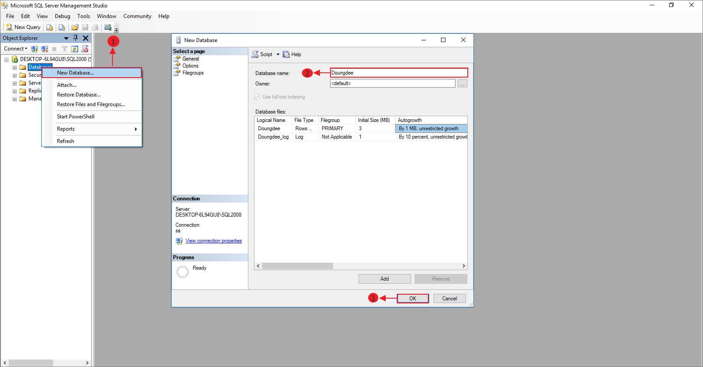Screen dimensions: 703x367
Task: Click the Disconnect icon in Object Explorer
Action: tap(44, 49)
